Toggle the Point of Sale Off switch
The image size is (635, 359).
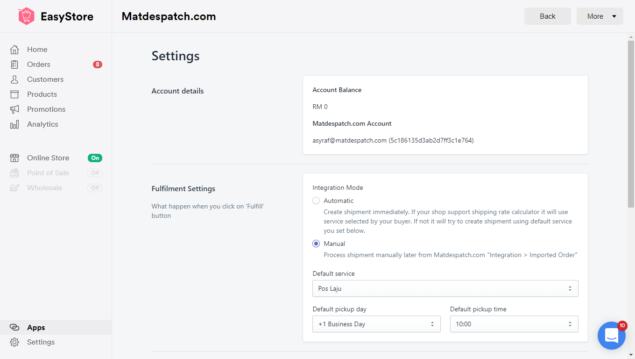click(95, 173)
